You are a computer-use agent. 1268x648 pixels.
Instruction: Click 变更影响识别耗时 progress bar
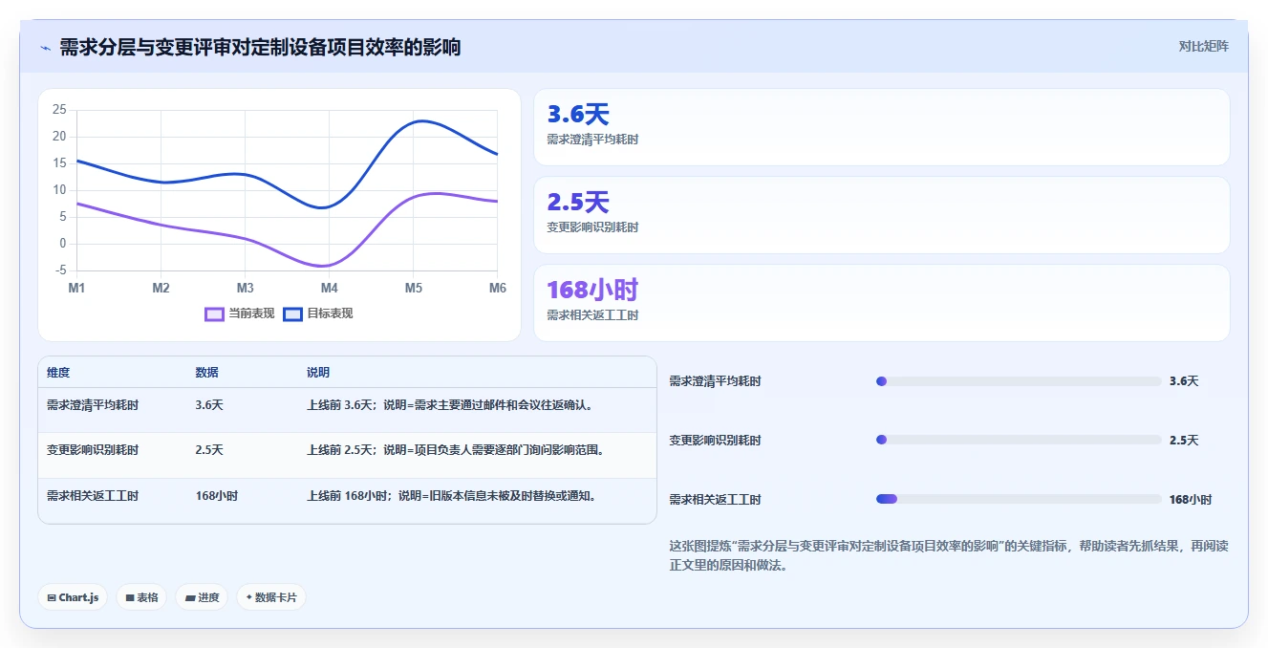[1019, 440]
